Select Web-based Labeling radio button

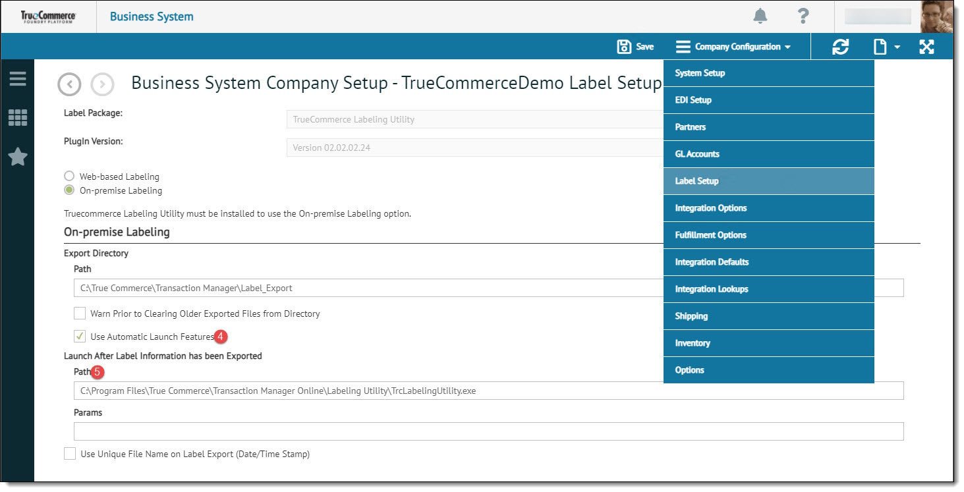click(69, 177)
